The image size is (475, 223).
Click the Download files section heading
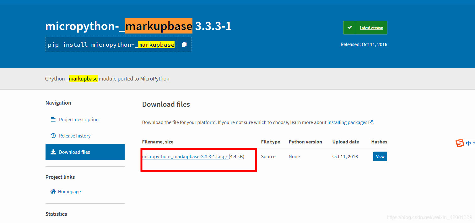tap(166, 104)
